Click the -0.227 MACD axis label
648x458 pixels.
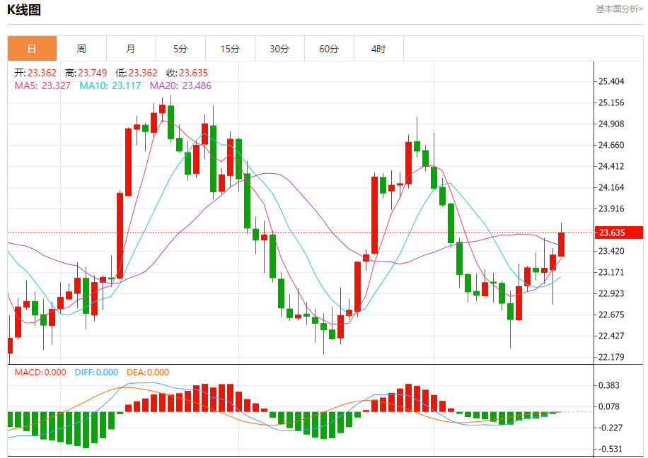tap(609, 428)
